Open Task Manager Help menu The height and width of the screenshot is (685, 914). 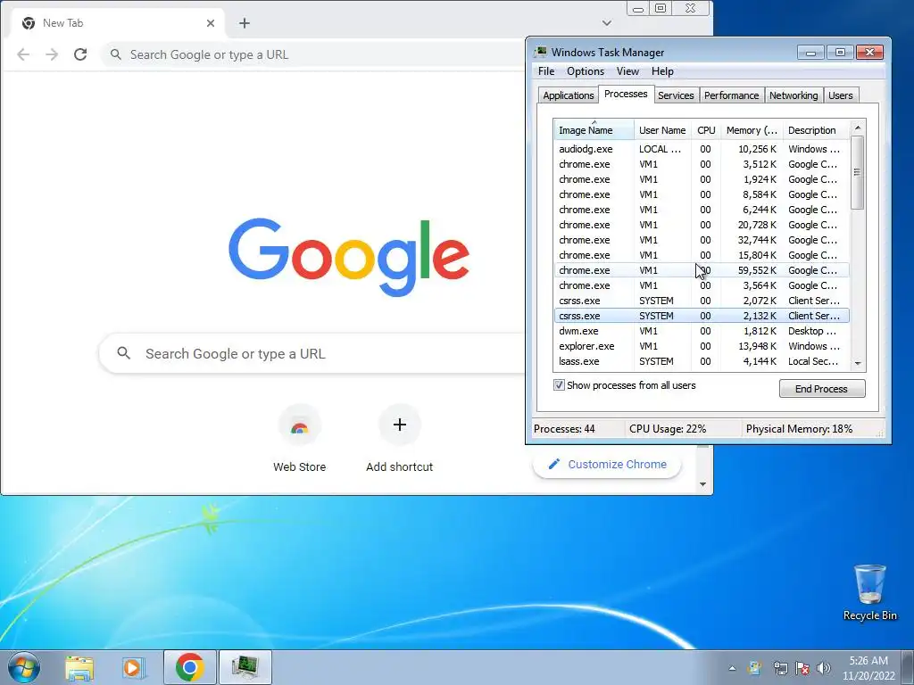(662, 71)
